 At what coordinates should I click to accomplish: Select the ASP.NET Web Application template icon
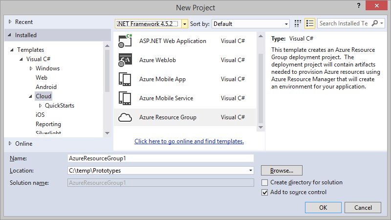point(125,41)
